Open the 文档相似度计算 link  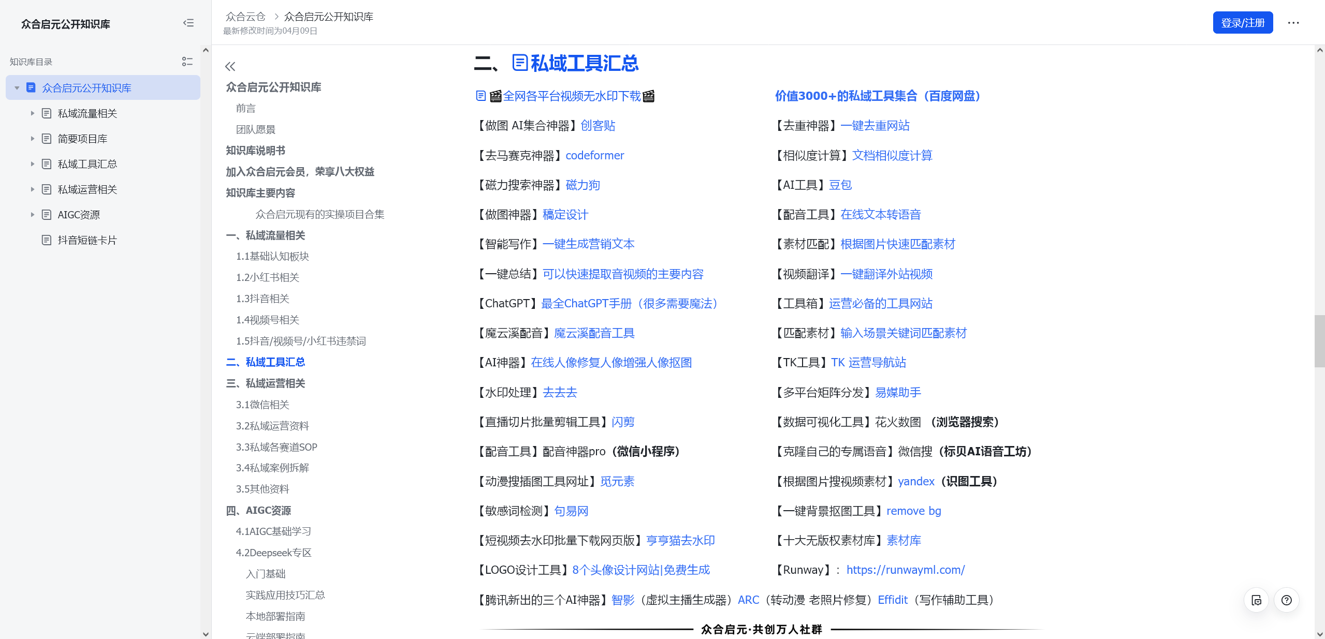892,155
